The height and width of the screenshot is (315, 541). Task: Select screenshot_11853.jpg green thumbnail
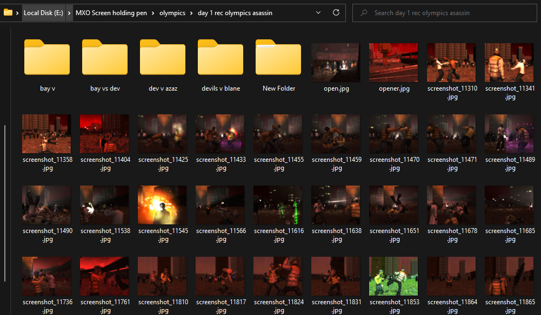[394, 276]
